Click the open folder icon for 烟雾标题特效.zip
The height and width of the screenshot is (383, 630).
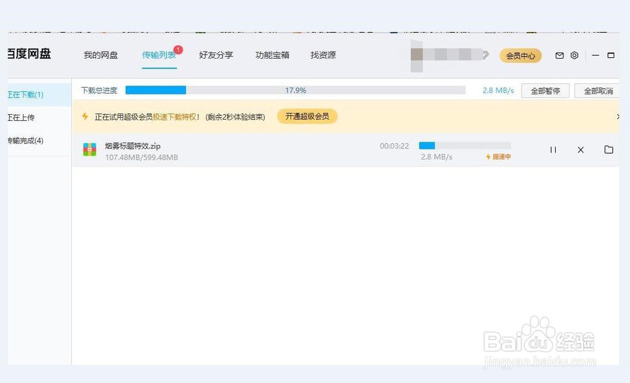pyautogui.click(x=609, y=150)
